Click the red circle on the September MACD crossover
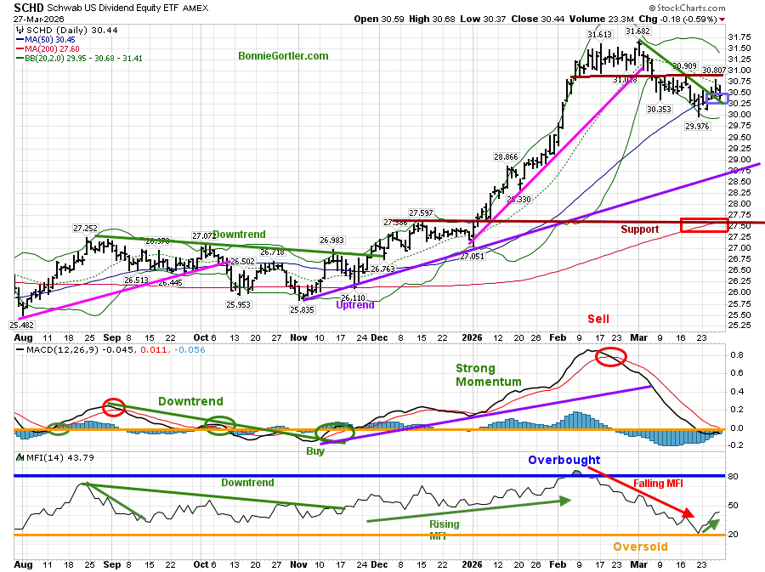This screenshot has width=765, height=572. (113, 407)
